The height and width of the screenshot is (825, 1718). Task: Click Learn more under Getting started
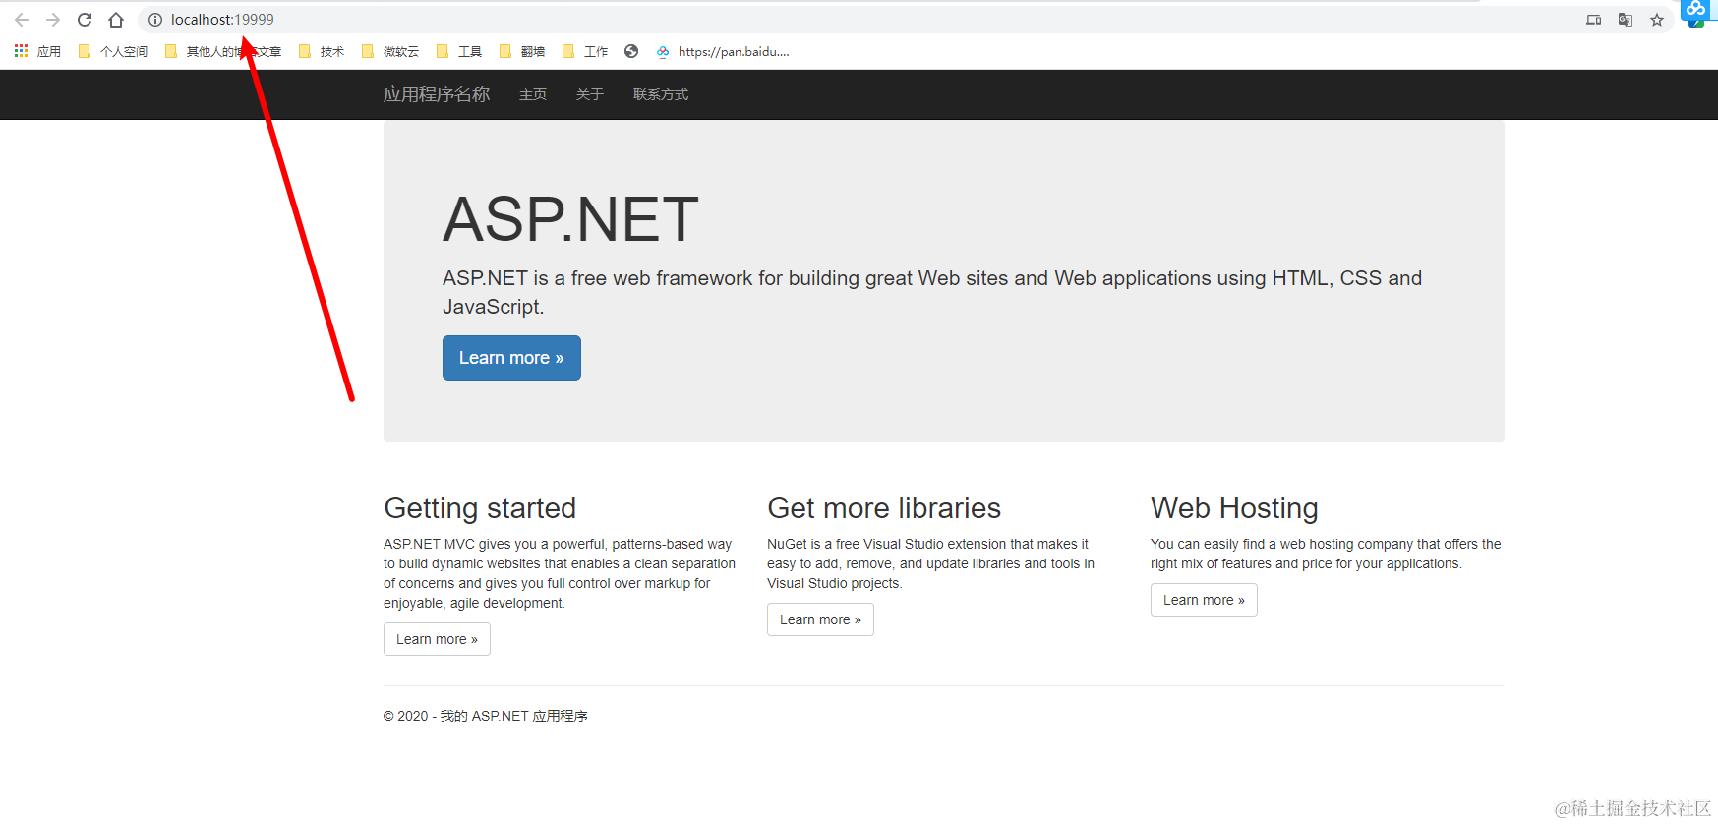pos(437,639)
